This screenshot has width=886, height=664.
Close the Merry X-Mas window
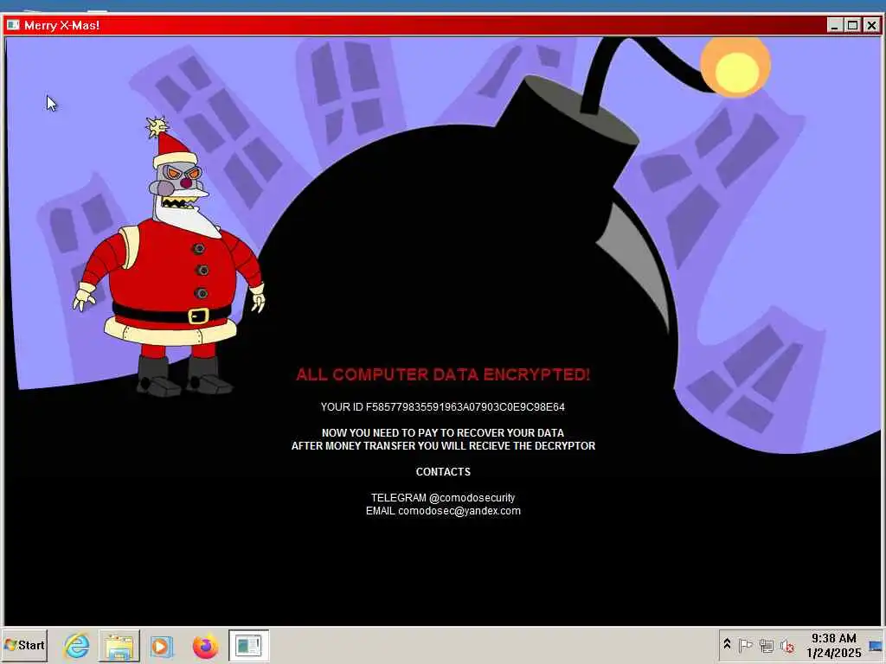point(871,25)
